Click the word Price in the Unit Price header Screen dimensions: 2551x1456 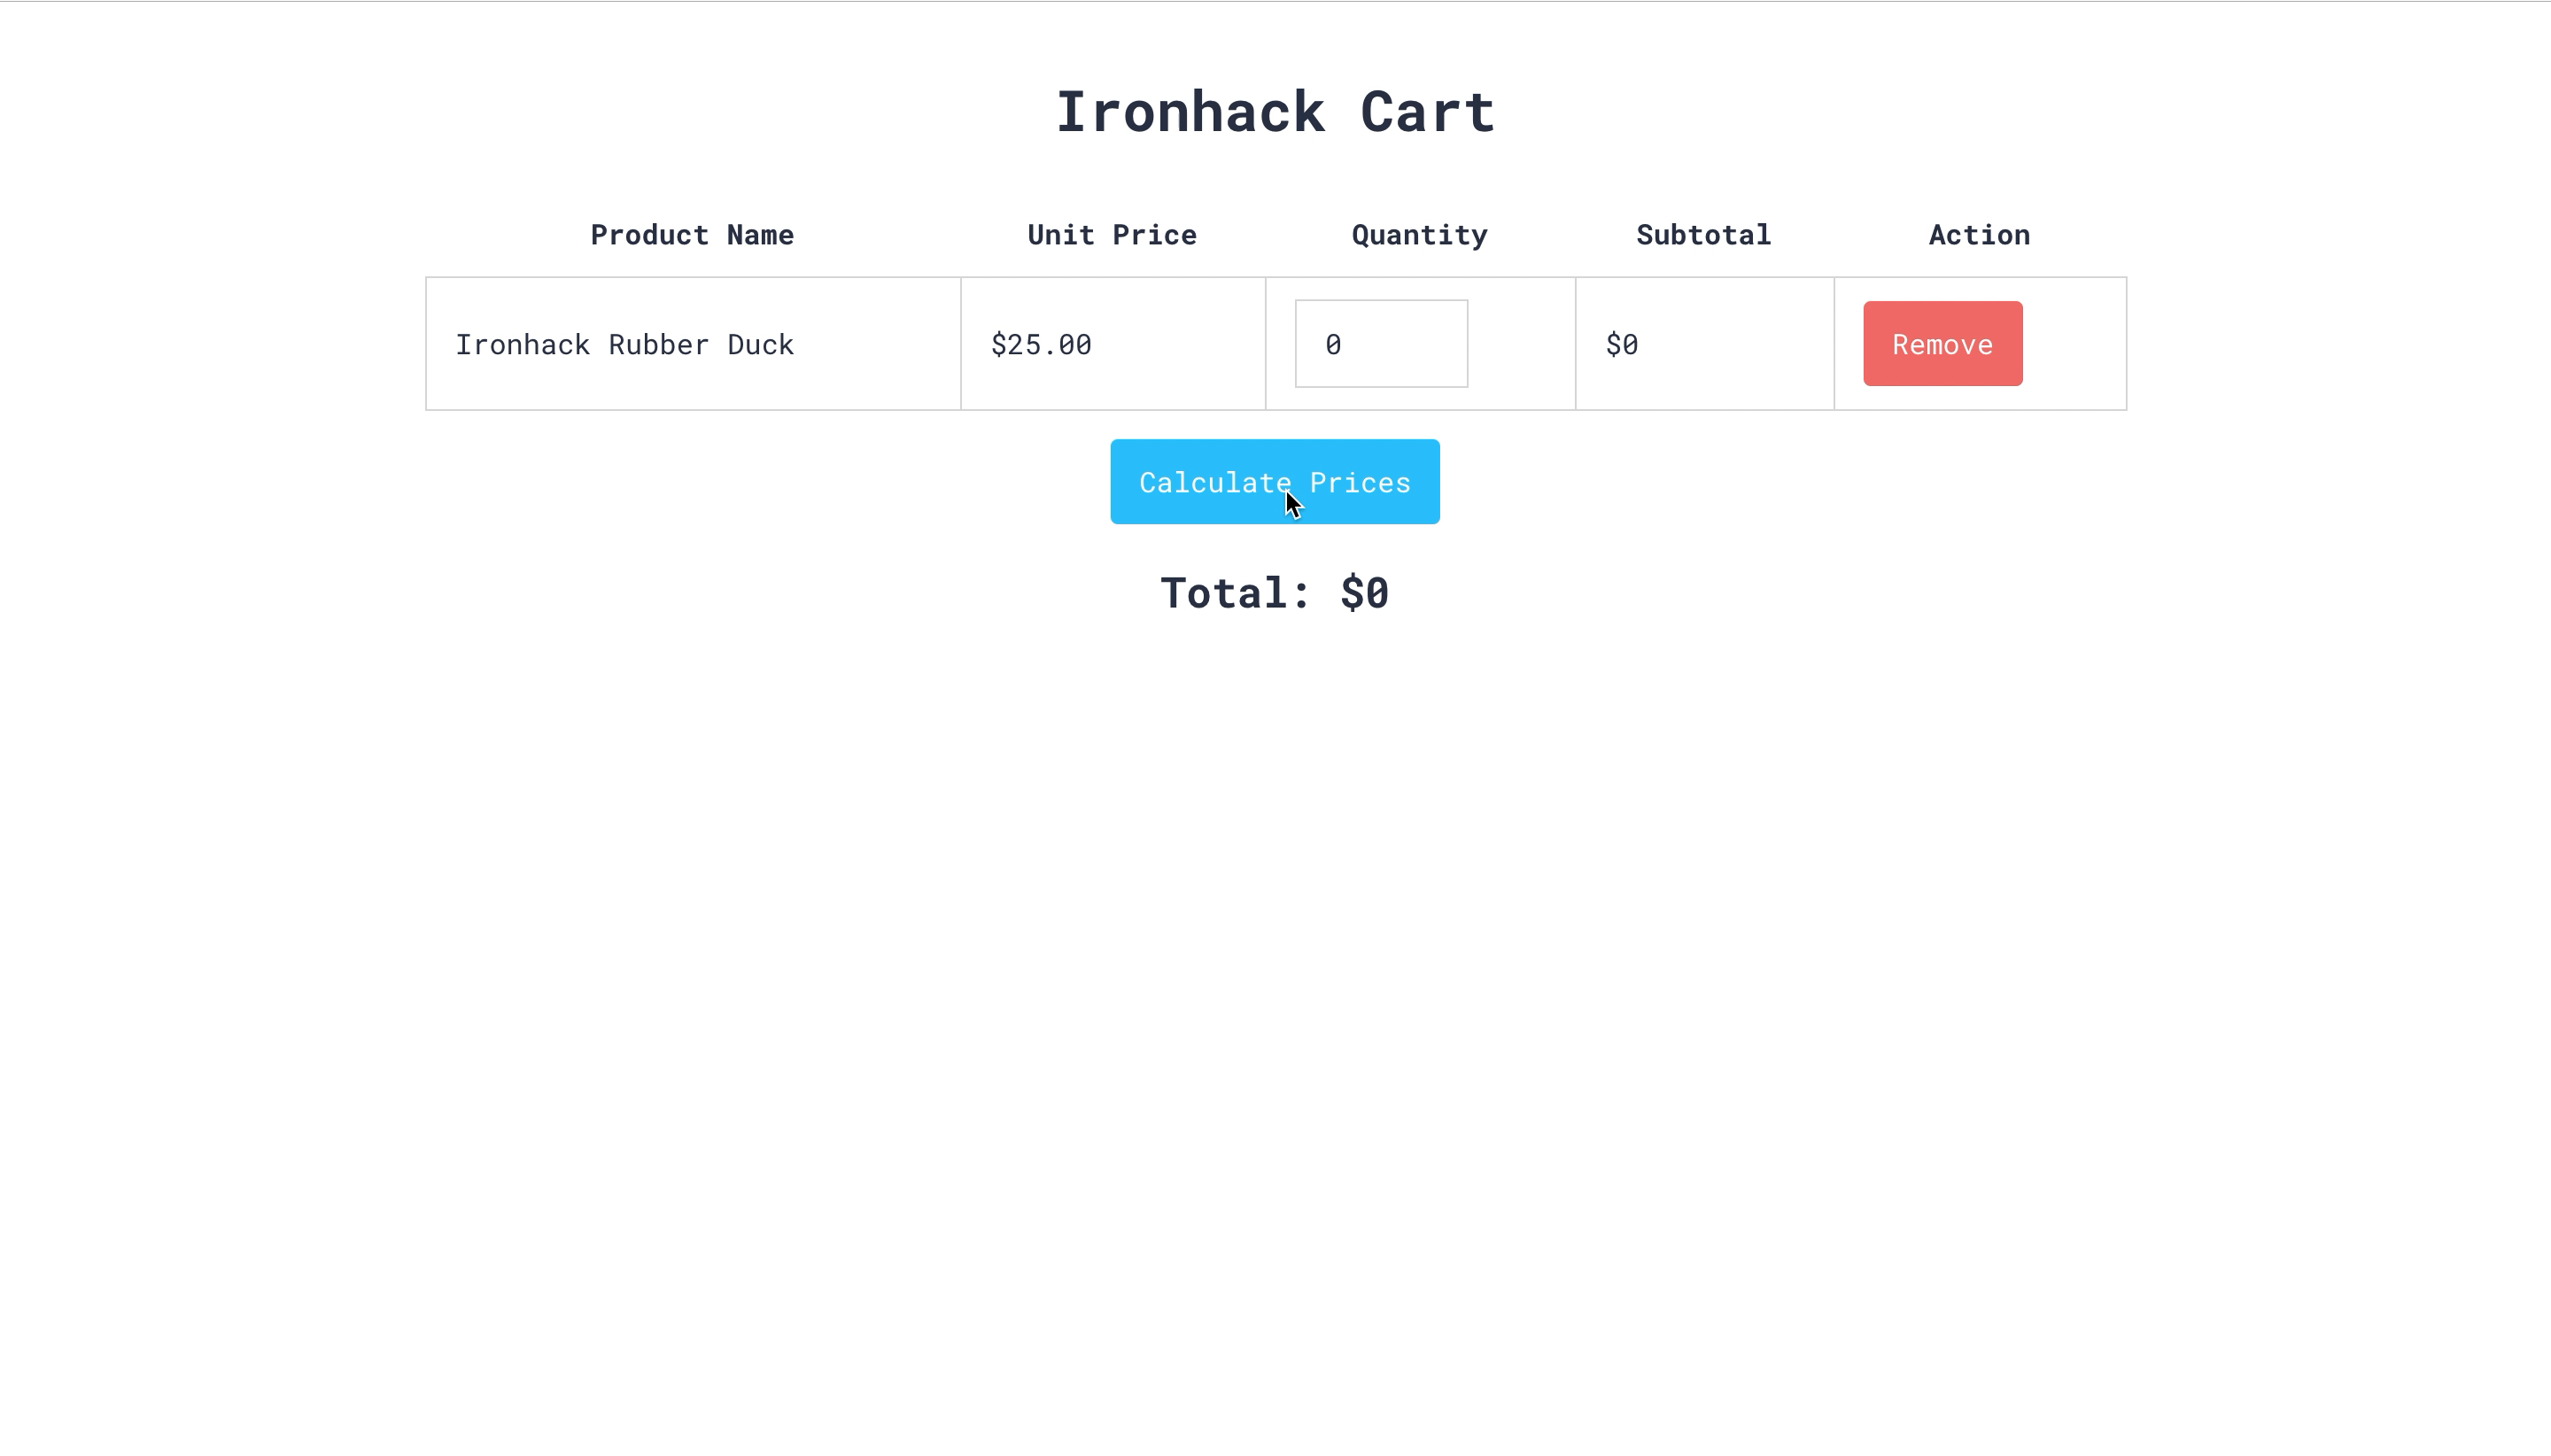pyautogui.click(x=1154, y=235)
